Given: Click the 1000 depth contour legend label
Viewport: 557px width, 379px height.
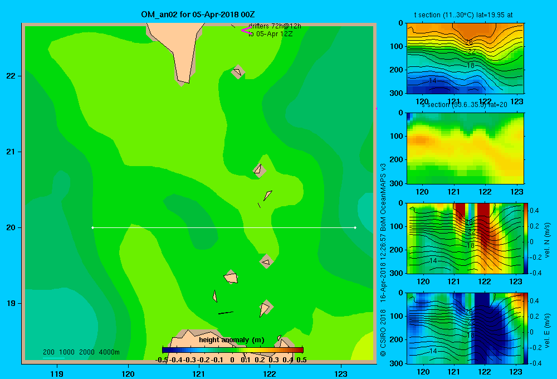Looking at the screenshot, I should (x=67, y=352).
